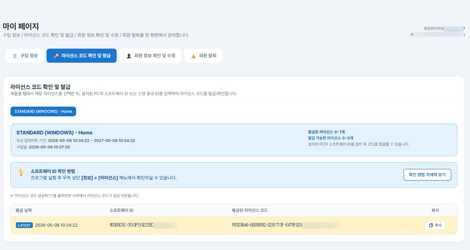Click the 회원관리번호 label
Viewport: 470px width, 250px height.
434,28
